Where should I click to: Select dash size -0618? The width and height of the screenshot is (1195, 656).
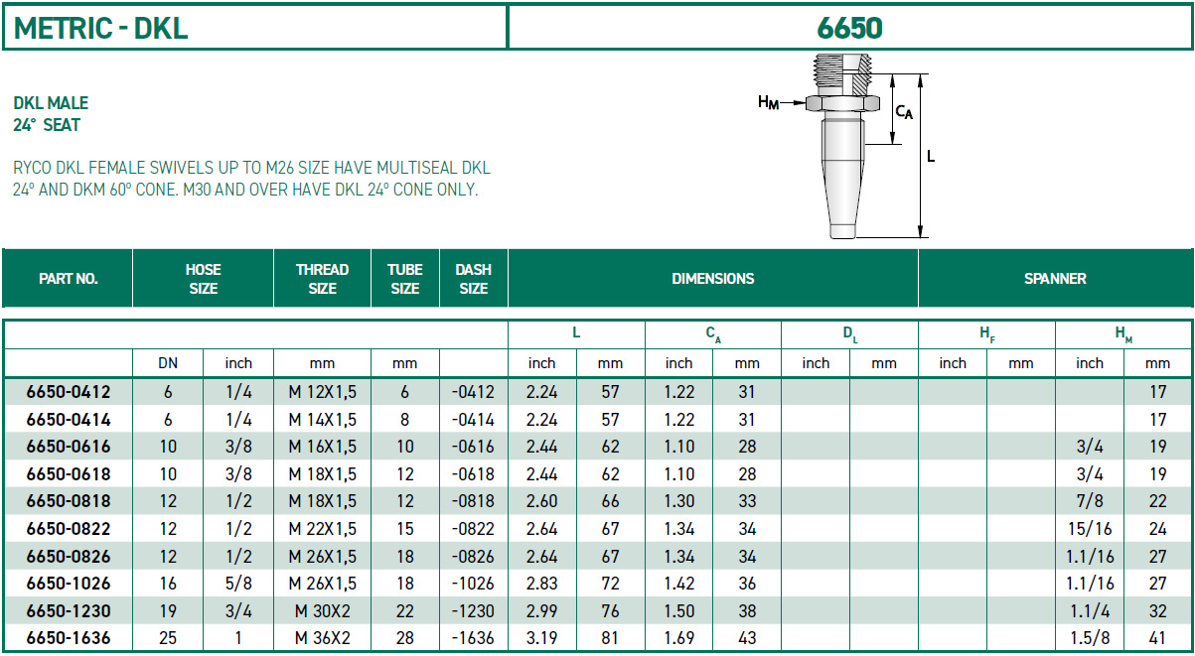pos(473,474)
